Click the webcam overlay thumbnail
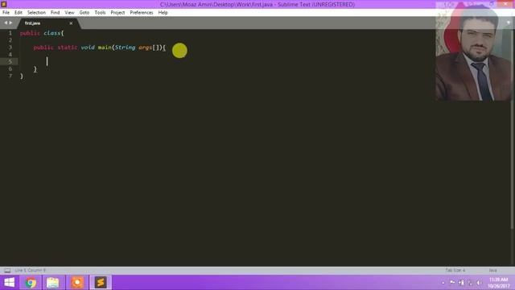The width and height of the screenshot is (515, 290). click(473, 52)
